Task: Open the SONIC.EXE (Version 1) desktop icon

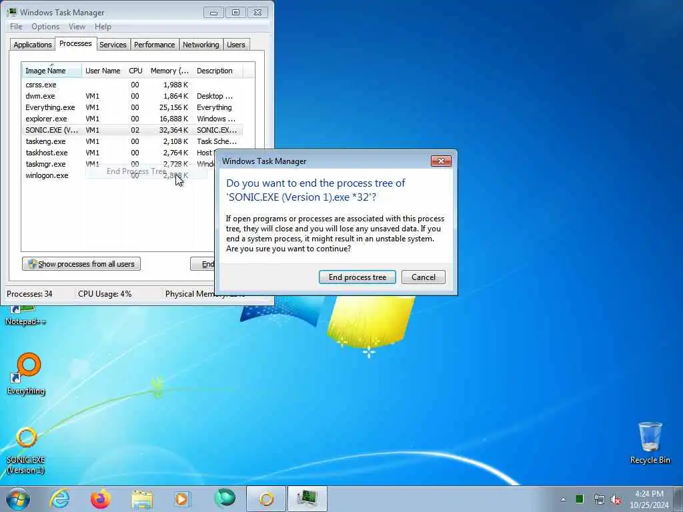Action: click(26, 450)
